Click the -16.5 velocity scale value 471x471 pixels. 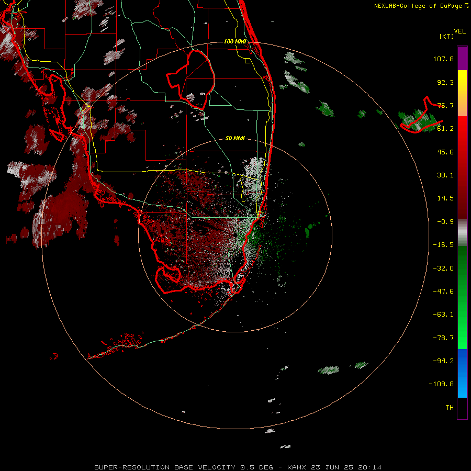(443, 245)
